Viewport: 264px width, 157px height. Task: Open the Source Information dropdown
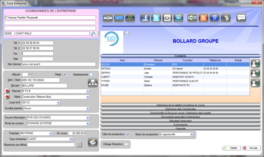(88, 118)
